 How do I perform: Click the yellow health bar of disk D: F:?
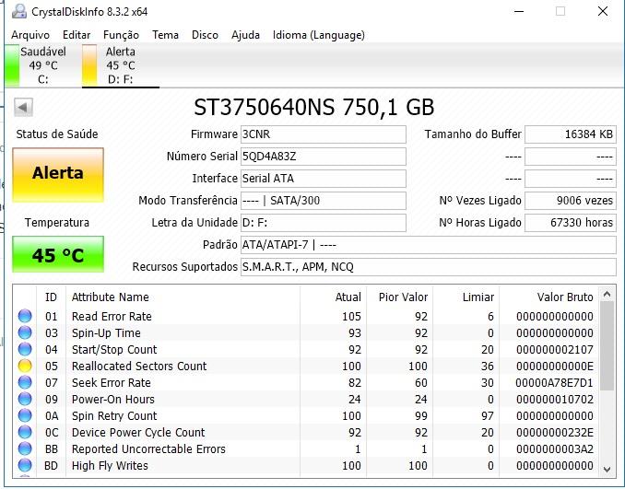(x=89, y=65)
